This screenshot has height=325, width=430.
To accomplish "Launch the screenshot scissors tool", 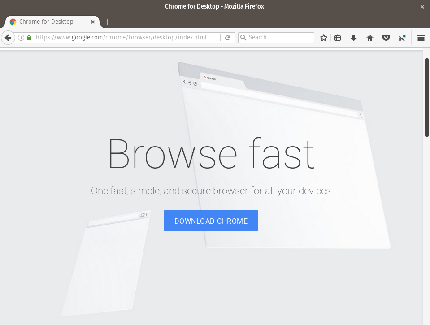I will pos(402,38).
